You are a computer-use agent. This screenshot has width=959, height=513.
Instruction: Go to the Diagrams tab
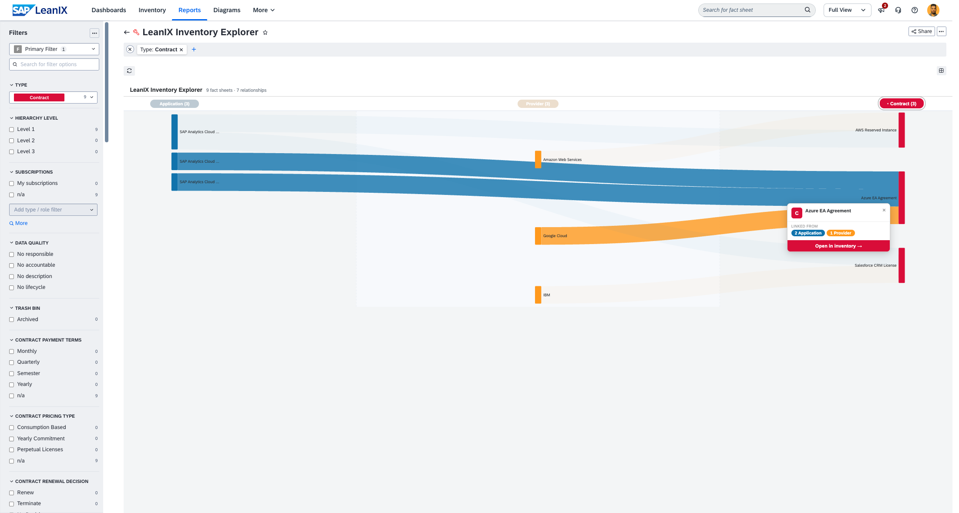point(226,10)
